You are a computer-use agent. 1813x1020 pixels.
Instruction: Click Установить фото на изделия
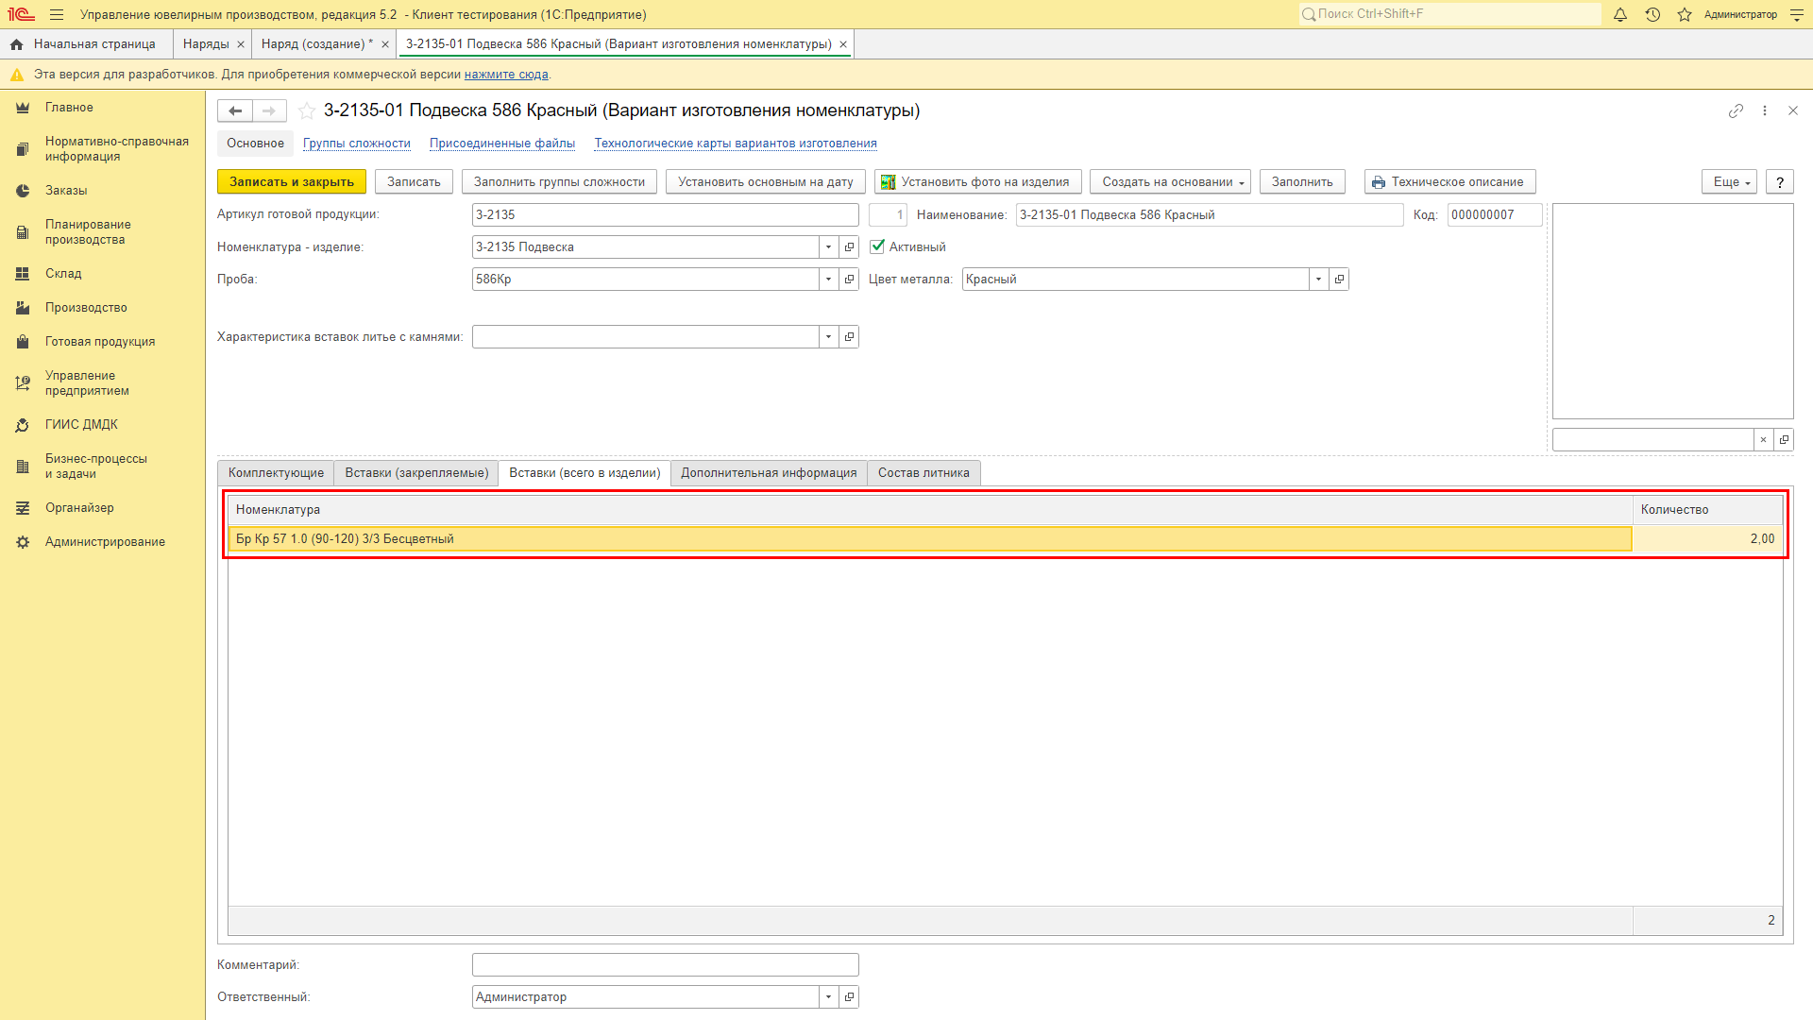977,182
